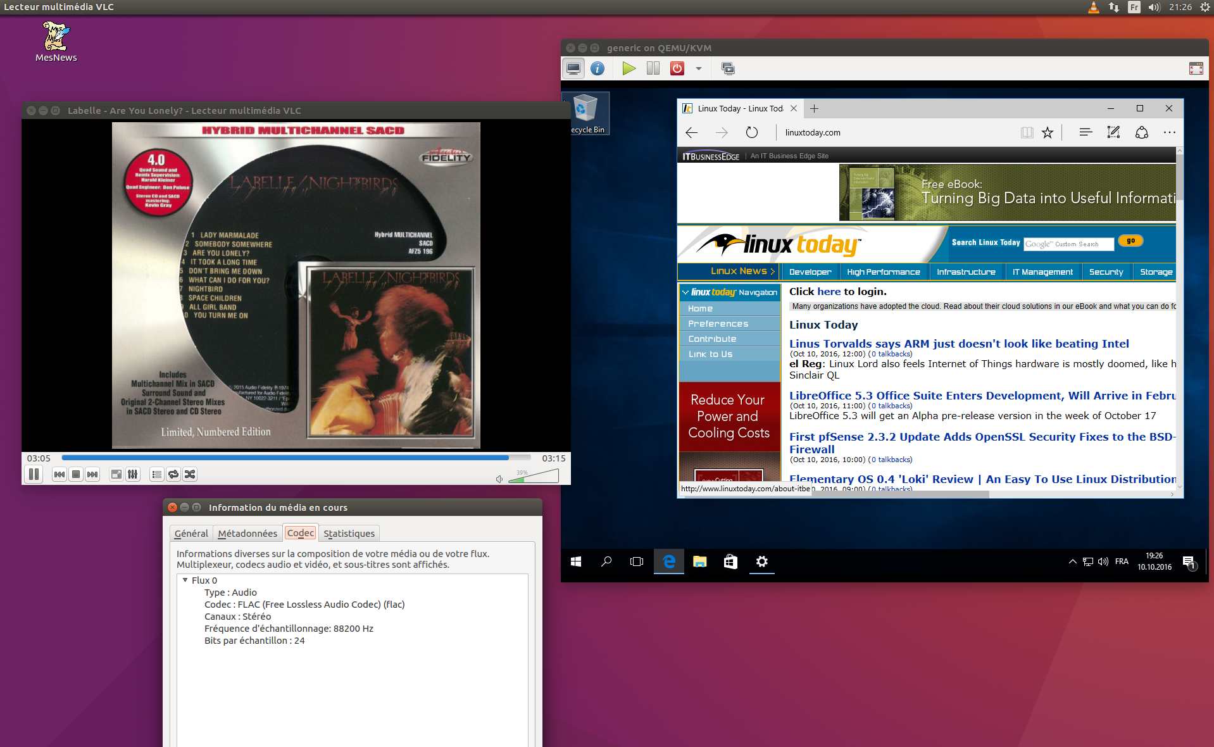This screenshot has width=1214, height=747.
Task: Collapse the Linux Today Navigation panel
Action: click(x=685, y=292)
